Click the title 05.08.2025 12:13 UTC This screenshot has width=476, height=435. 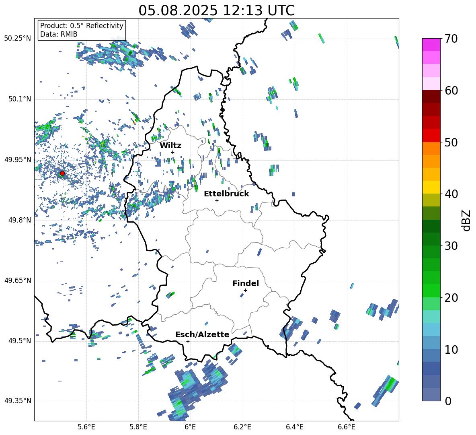216,10
